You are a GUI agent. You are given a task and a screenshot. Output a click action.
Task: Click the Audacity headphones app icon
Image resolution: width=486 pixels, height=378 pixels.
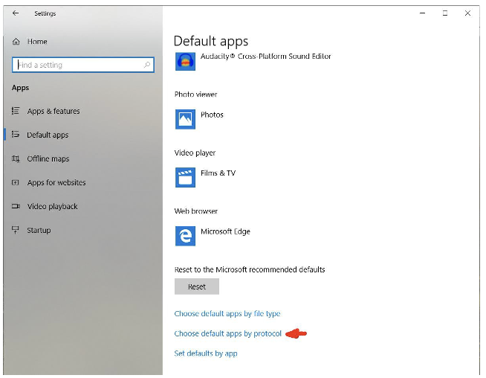(x=185, y=62)
